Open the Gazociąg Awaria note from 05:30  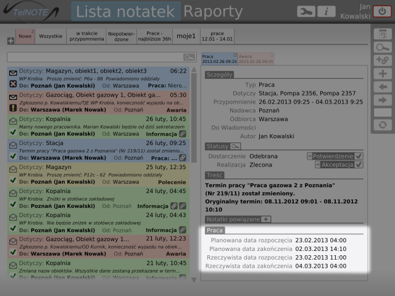[99, 102]
